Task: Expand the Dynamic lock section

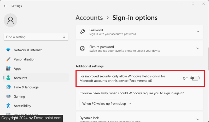Action: [198, 119]
